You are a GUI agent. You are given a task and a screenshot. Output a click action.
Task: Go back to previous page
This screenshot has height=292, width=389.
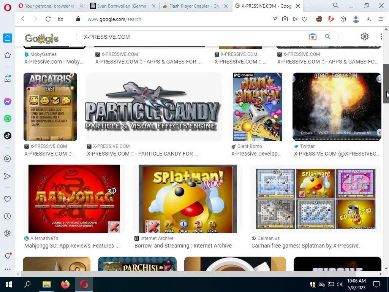click(x=23, y=19)
